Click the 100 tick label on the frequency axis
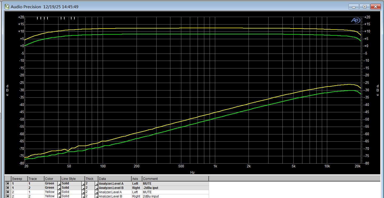The image size is (384, 198). click(x=103, y=166)
